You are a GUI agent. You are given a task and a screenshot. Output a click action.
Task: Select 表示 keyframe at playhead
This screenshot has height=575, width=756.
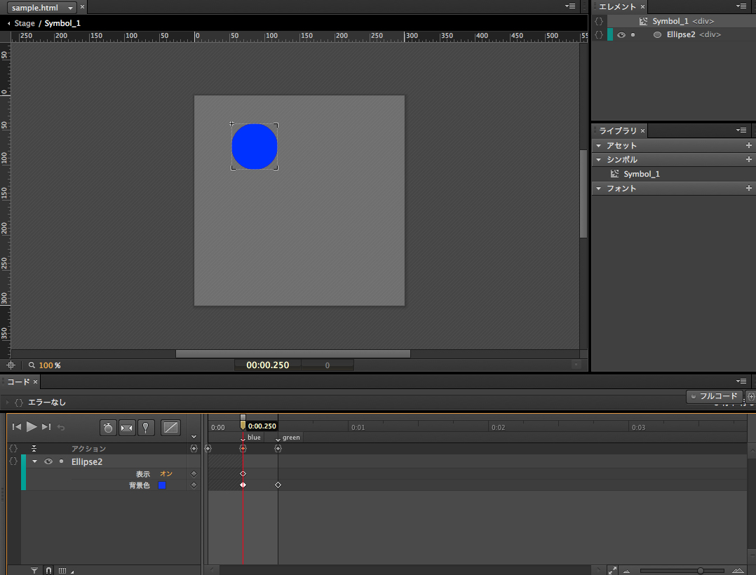click(243, 474)
